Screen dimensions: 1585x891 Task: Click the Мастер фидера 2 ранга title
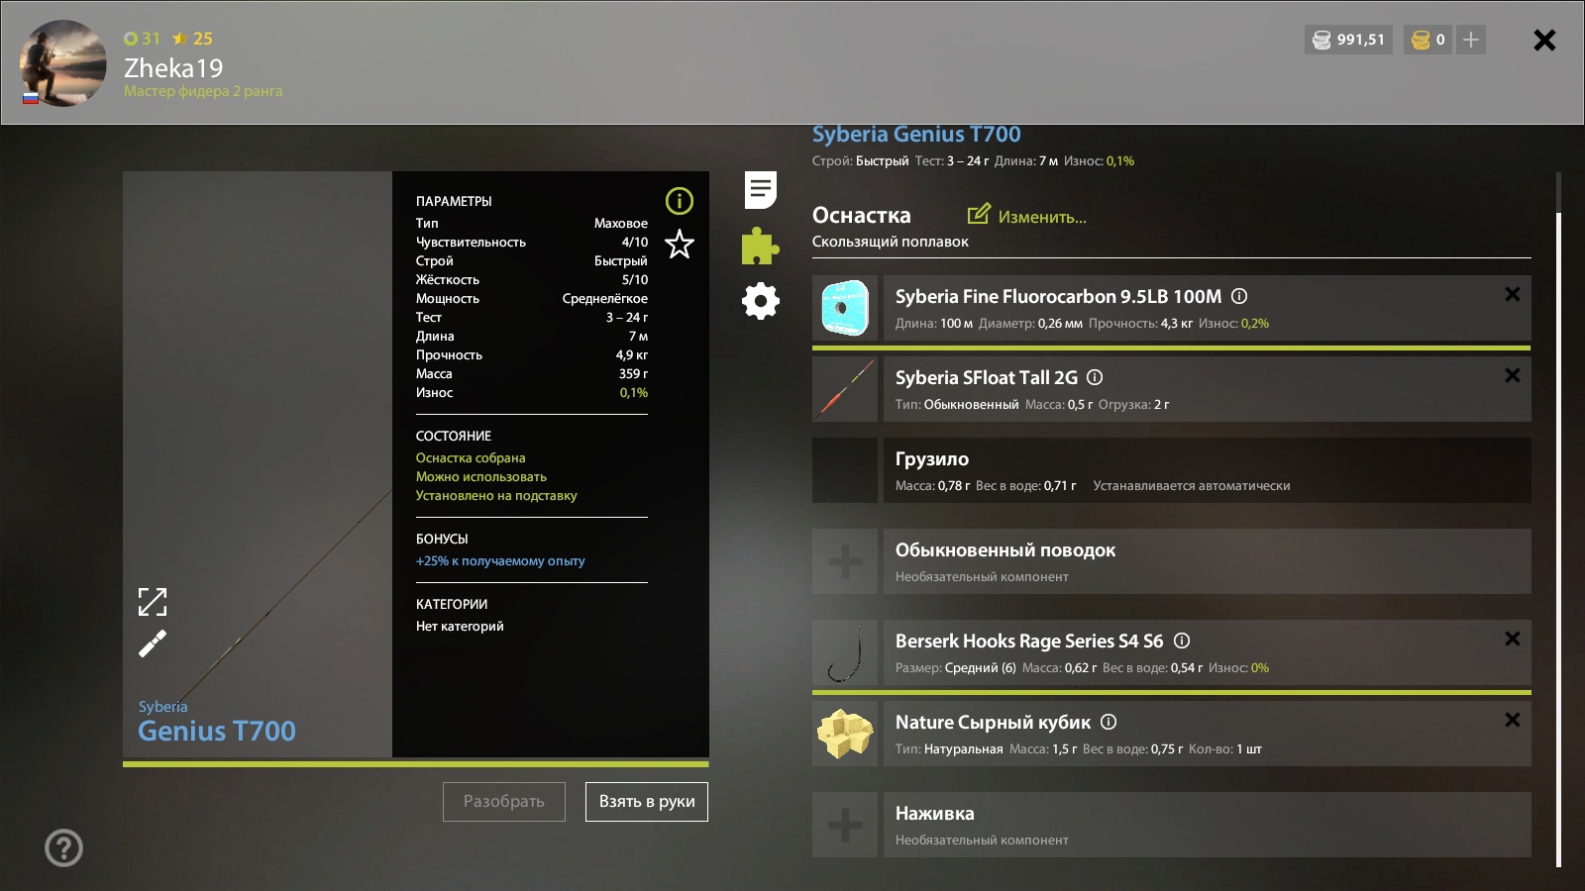(x=203, y=91)
